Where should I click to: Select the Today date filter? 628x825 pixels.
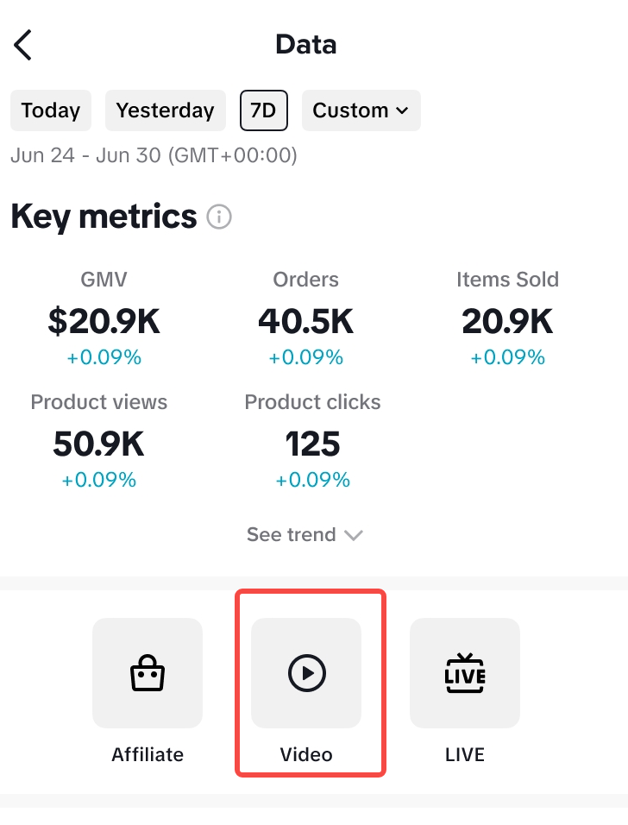pos(51,110)
